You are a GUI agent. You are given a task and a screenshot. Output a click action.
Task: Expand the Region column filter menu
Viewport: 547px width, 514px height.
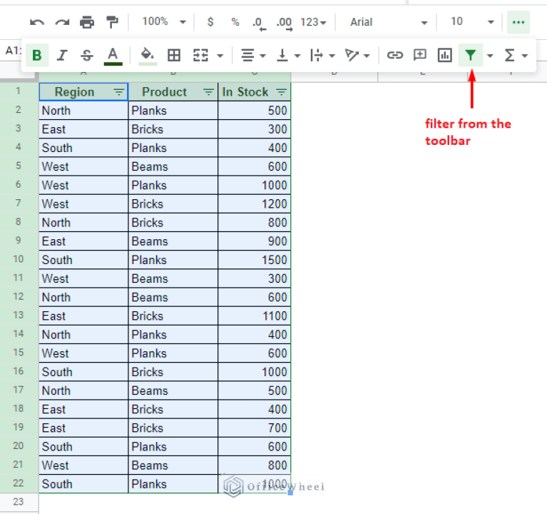pyautogui.click(x=118, y=92)
